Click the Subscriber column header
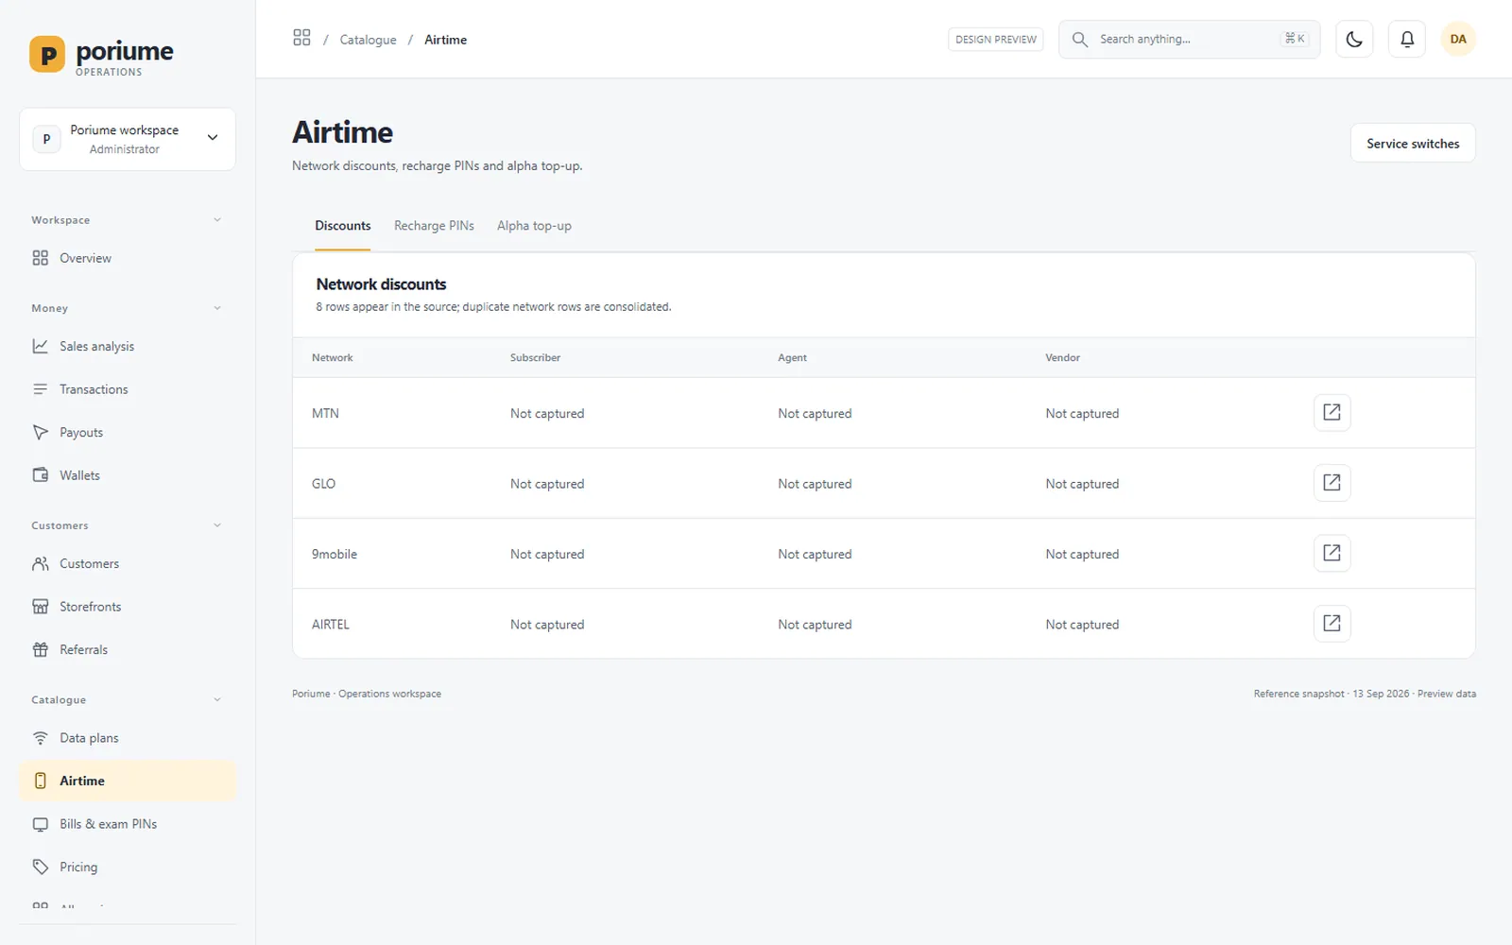This screenshot has width=1512, height=945. click(535, 357)
